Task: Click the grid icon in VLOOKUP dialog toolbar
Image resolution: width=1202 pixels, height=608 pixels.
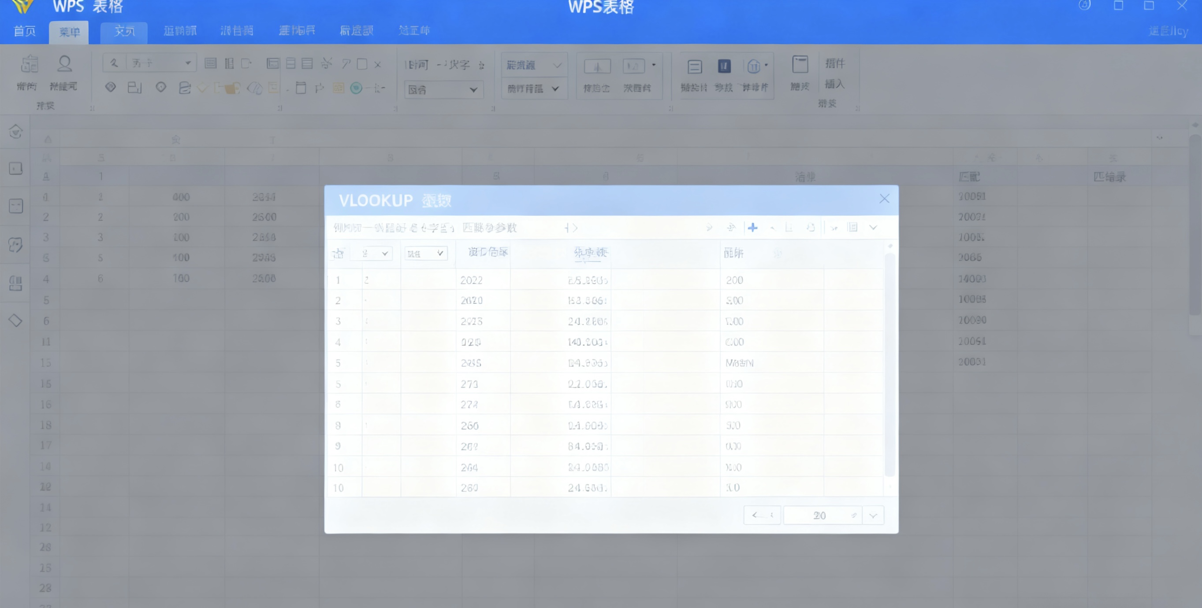Action: click(x=852, y=227)
